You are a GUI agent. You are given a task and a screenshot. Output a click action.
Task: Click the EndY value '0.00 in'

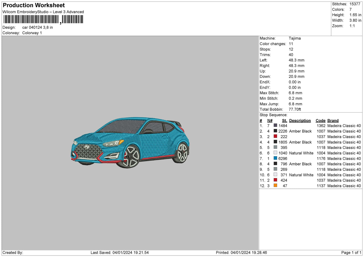[x=295, y=88]
